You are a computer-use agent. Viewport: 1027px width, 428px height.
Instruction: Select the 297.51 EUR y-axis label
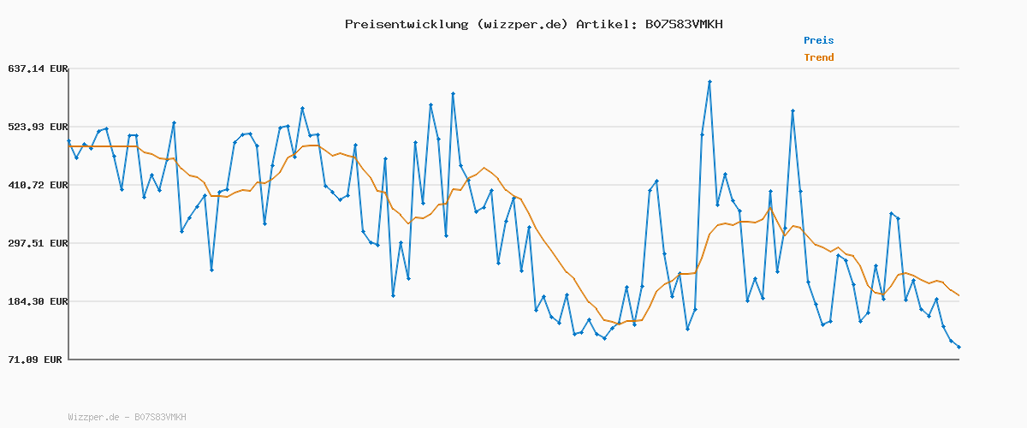tap(38, 243)
